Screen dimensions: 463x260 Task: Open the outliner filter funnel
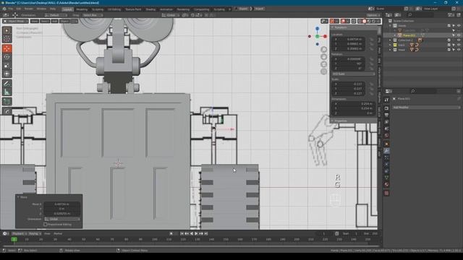pyautogui.click(x=451, y=14)
